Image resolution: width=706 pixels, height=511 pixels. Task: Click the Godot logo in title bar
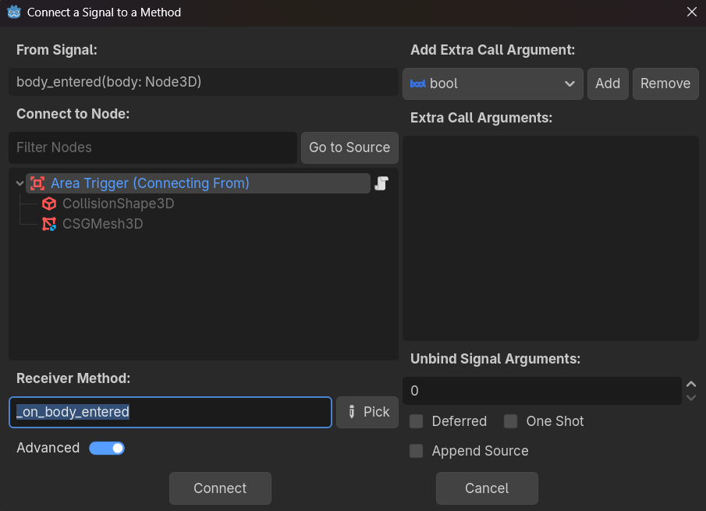click(x=13, y=12)
